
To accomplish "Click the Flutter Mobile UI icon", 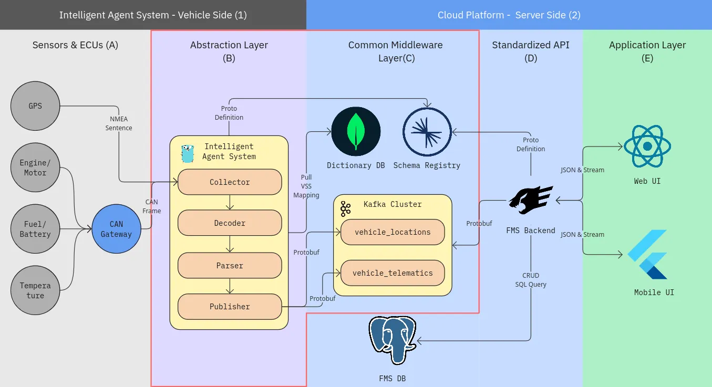I will coord(647,254).
